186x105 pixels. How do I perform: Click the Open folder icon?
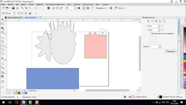[7, 8]
